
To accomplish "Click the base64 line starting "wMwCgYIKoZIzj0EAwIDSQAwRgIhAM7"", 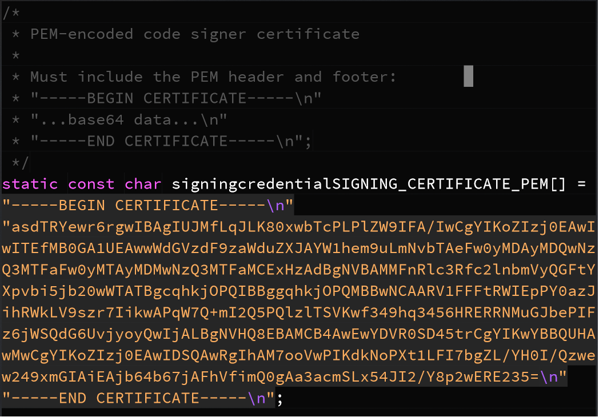I will point(299,355).
